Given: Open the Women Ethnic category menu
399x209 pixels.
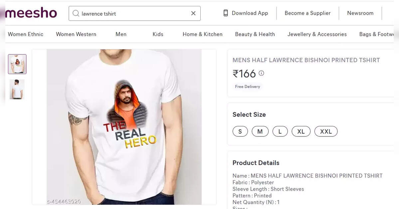Looking at the screenshot, I should point(25,34).
